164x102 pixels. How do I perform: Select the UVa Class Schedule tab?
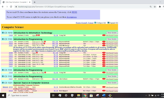(17, 2)
